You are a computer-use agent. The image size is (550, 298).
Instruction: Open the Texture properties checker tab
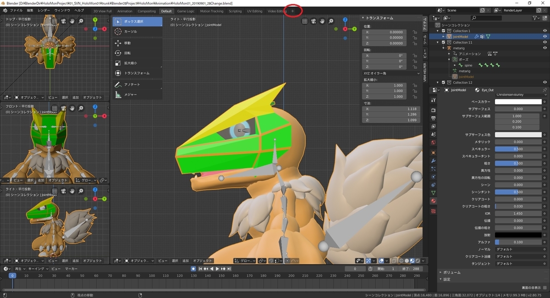pos(433,211)
